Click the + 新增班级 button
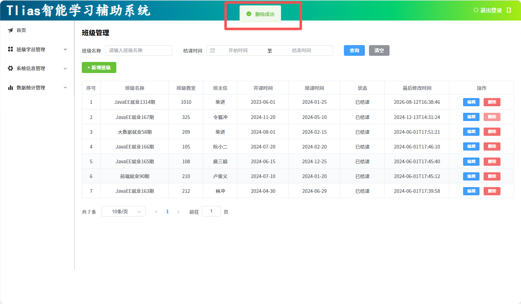This screenshot has width=521, height=304. click(99, 68)
